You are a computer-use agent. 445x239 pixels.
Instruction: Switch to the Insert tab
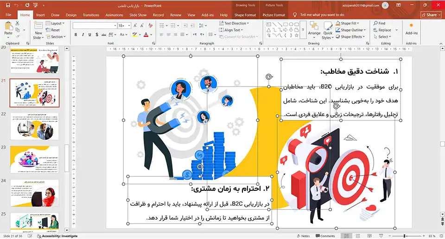40,15
